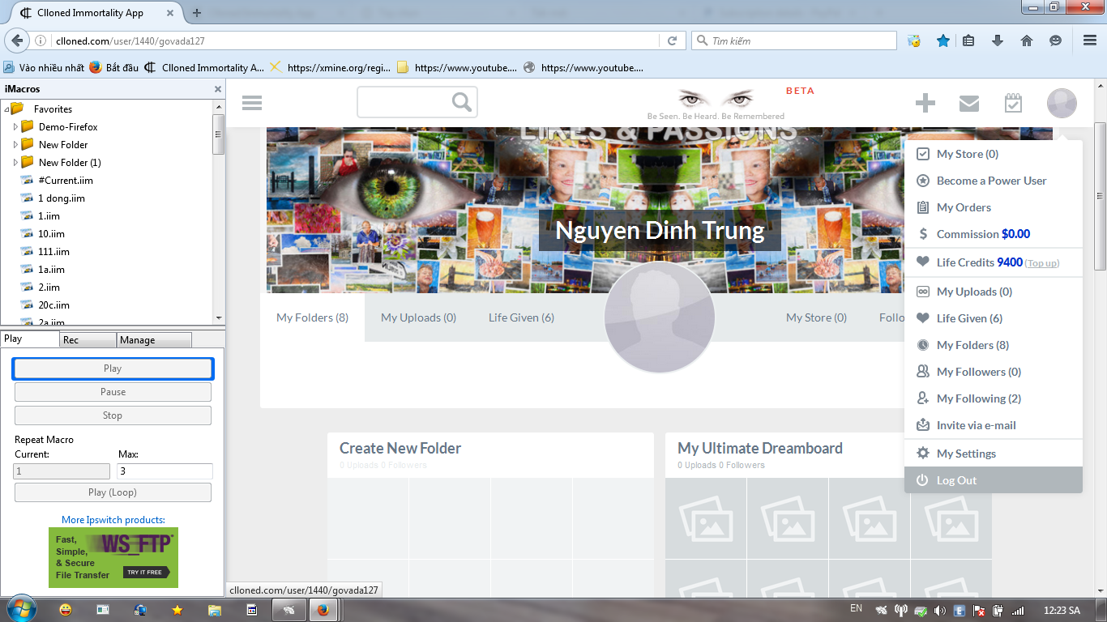
Task: Click the Firefox home icon
Action: coord(1026,40)
